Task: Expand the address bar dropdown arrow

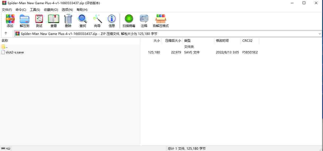Action: (x=320, y=34)
